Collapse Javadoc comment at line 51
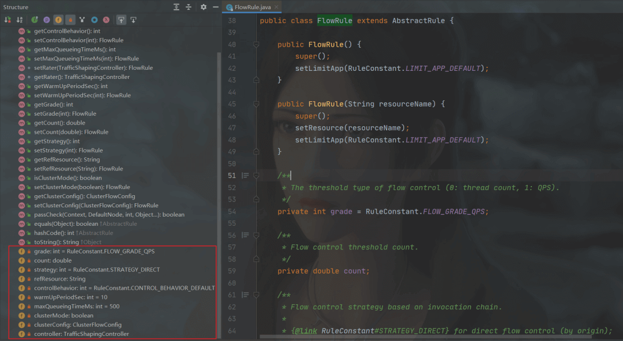The height and width of the screenshot is (341, 623). click(x=256, y=176)
